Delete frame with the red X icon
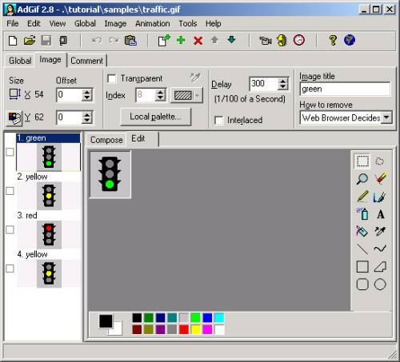 198,41
